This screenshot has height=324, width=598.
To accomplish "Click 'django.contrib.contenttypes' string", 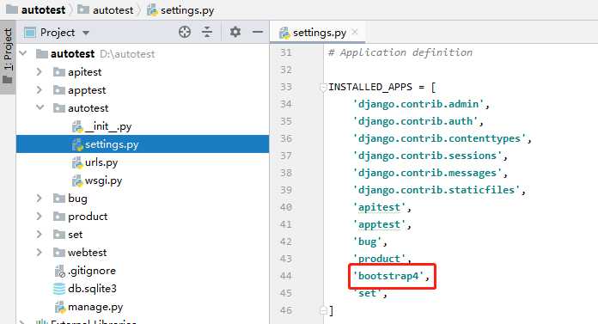I will [x=439, y=138].
